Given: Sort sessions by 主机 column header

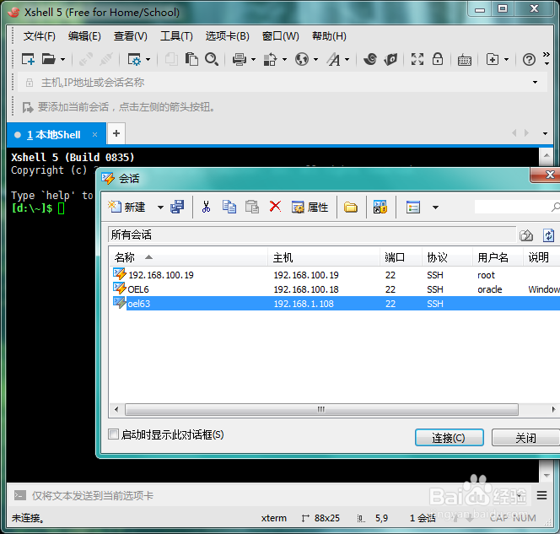Looking at the screenshot, I should tap(324, 257).
